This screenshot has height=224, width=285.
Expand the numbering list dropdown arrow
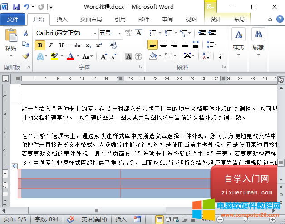coord(176,33)
